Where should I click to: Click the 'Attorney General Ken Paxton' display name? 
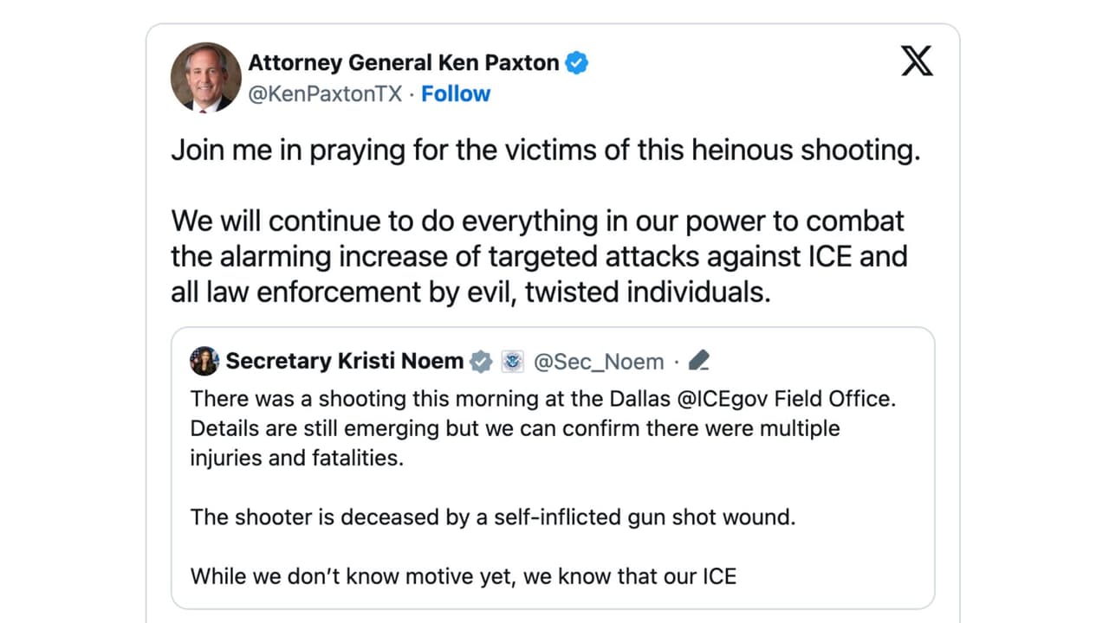[x=402, y=62]
